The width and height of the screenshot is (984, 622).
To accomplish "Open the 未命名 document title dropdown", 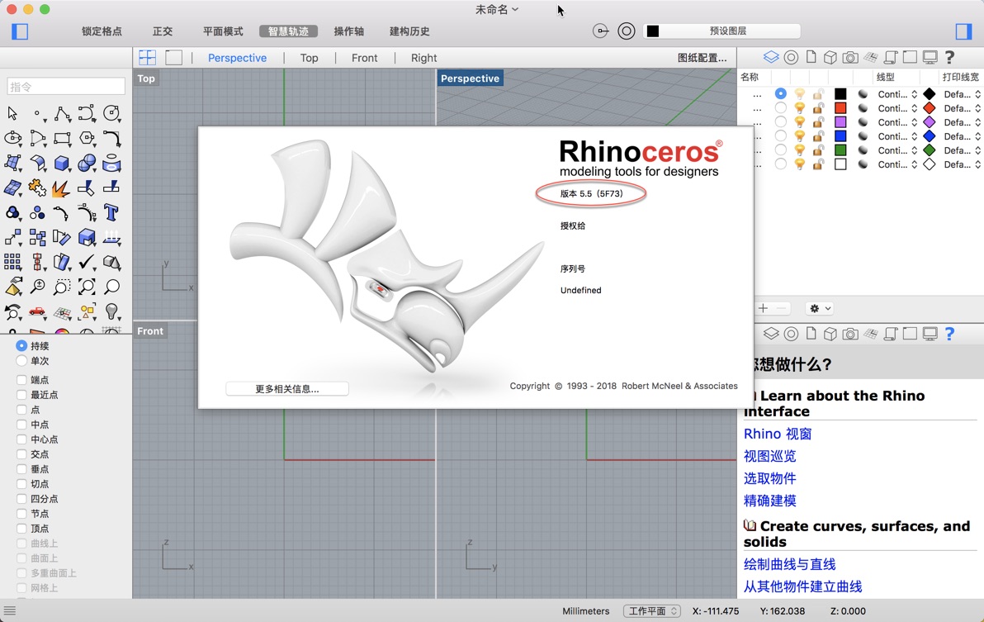I will pyautogui.click(x=497, y=9).
